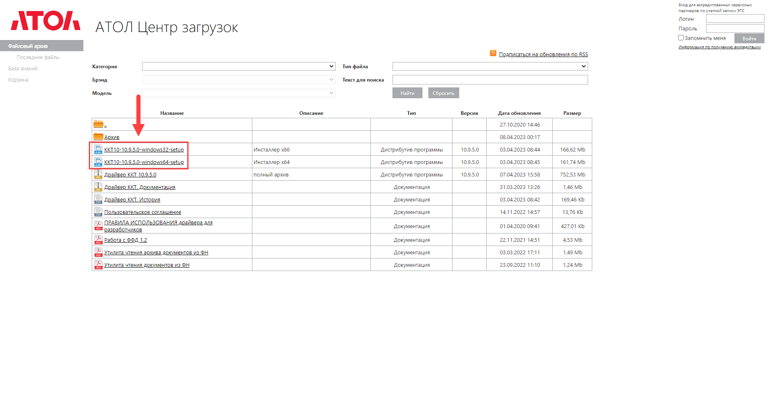This screenshot has width=777, height=400.
Task: Click TXT icon beside Пользовательское соглашение
Action: [x=98, y=212]
